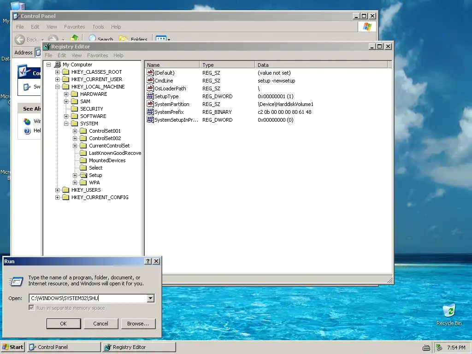Image resolution: width=472 pixels, height=354 pixels.
Task: Switch to Control Panel taskbar button
Action: click(x=64, y=347)
